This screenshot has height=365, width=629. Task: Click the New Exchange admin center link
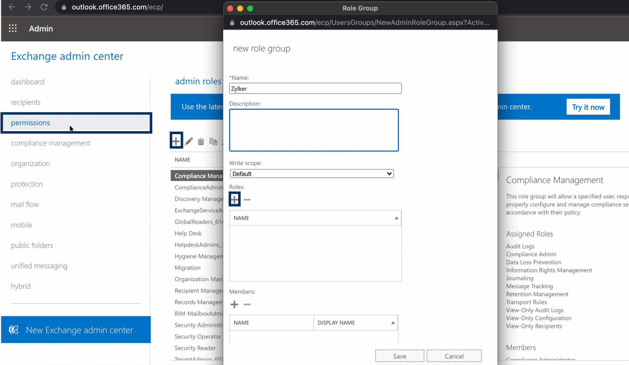80,330
